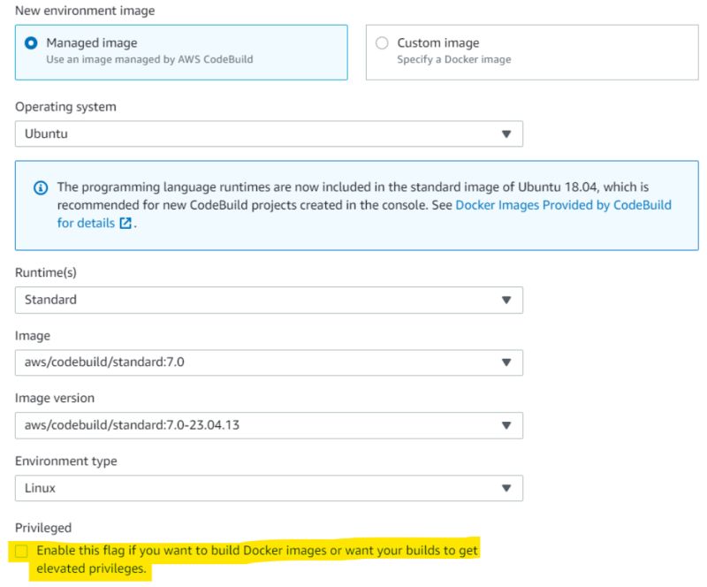Open Docker Images Provided by CodeBuild link
707x587 pixels.
(563, 205)
